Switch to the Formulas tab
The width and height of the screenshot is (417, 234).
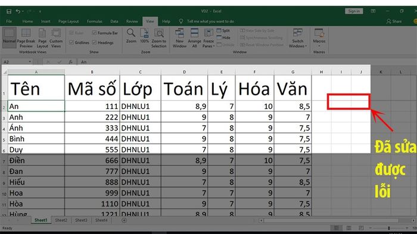[x=94, y=21]
